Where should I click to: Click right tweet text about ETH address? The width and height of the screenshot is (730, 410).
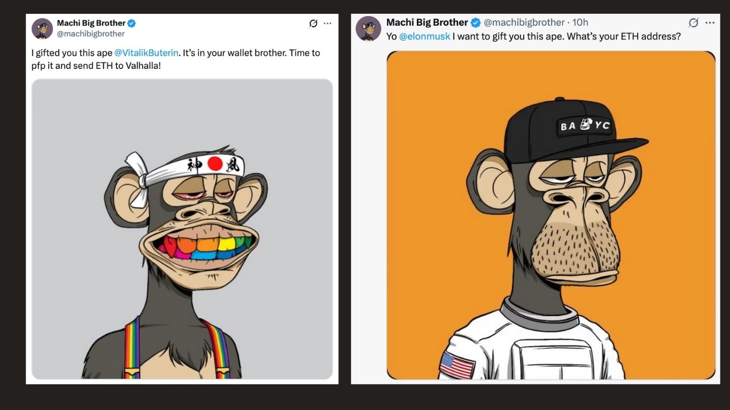pyautogui.click(x=533, y=37)
